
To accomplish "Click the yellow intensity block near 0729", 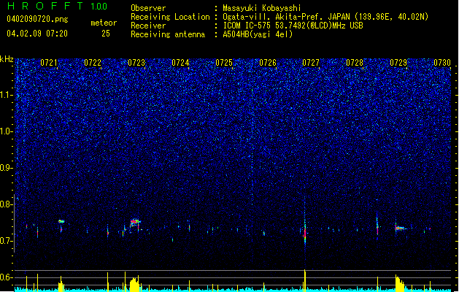I will click(400, 283).
